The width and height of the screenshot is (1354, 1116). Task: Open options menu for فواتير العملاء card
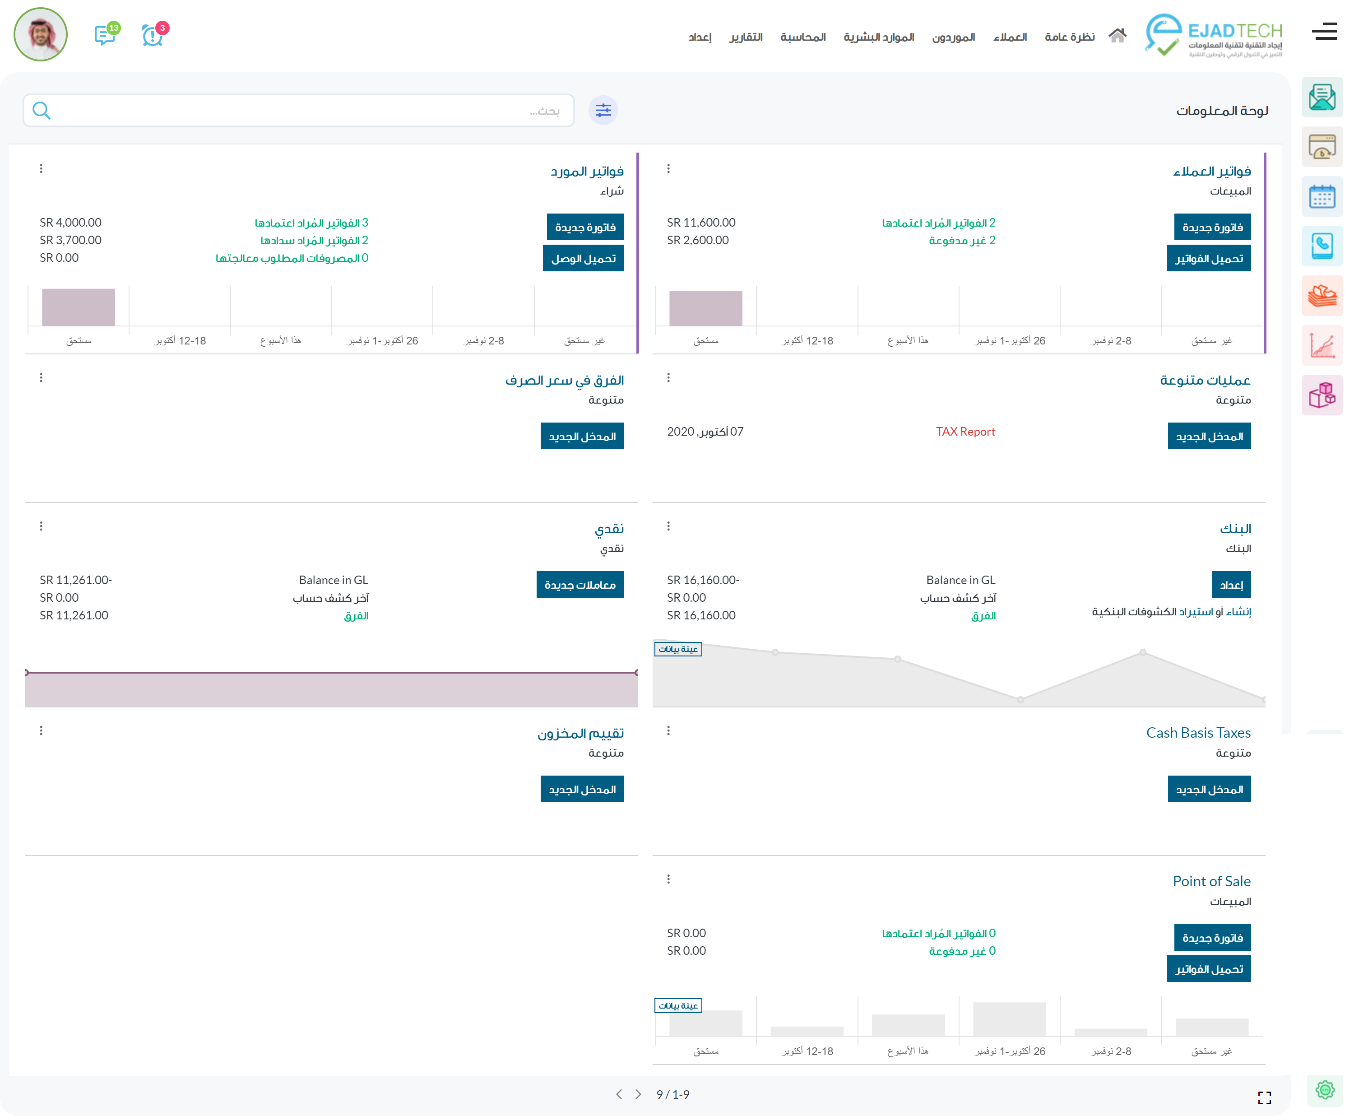tap(668, 168)
